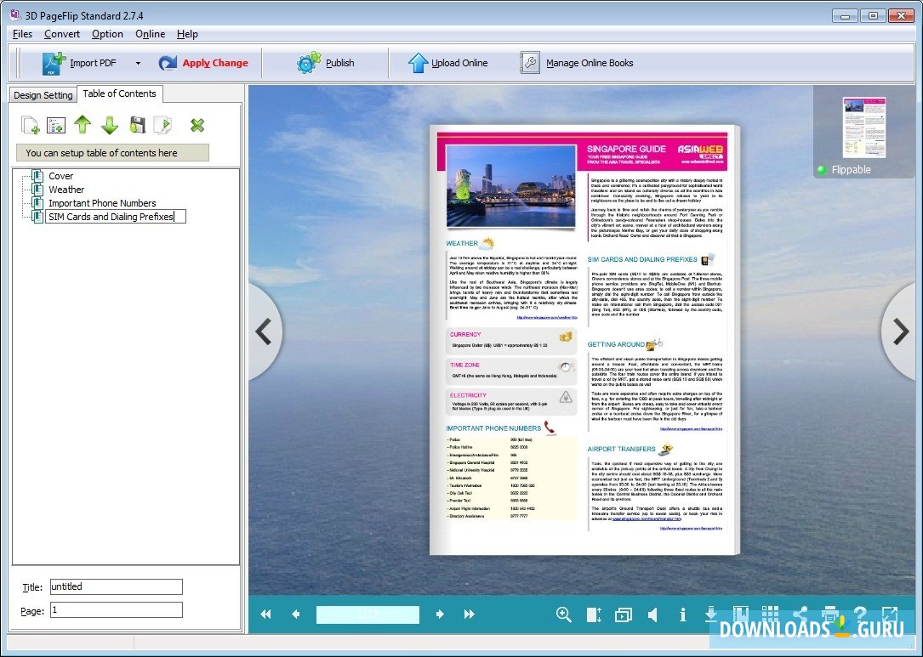Click the thumbnails grid icon
The width and height of the screenshot is (923, 657).
click(770, 614)
